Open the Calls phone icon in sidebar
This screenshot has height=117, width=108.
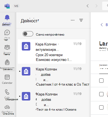[7, 92]
